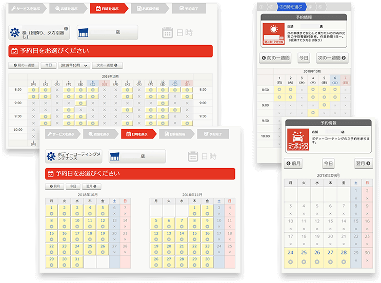Tap 今日 in the mobile monthly calendar panel
The width and height of the screenshot is (381, 283).
tap(328, 164)
